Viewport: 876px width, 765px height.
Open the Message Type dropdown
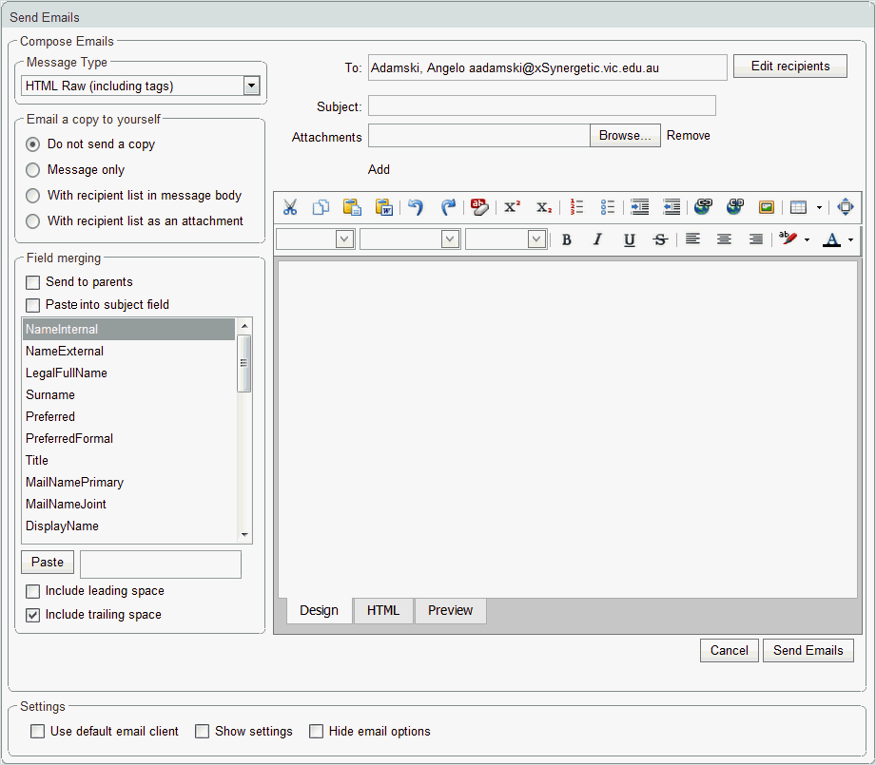(252, 86)
